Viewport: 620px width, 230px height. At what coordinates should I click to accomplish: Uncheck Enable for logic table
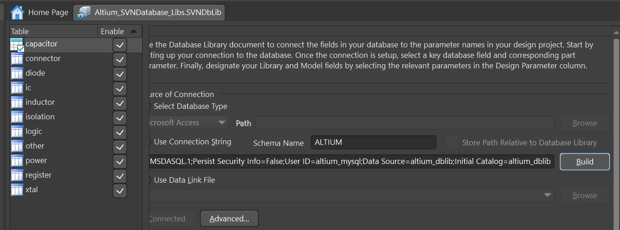[x=120, y=133]
